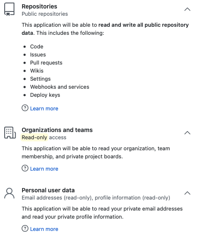The height and width of the screenshot is (239, 198).
Task: Open Learn more link under Personal user data
Action: click(44, 229)
